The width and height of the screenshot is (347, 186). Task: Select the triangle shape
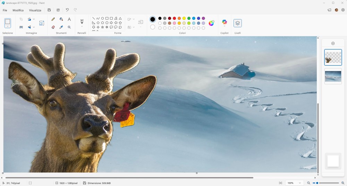pos(120,18)
